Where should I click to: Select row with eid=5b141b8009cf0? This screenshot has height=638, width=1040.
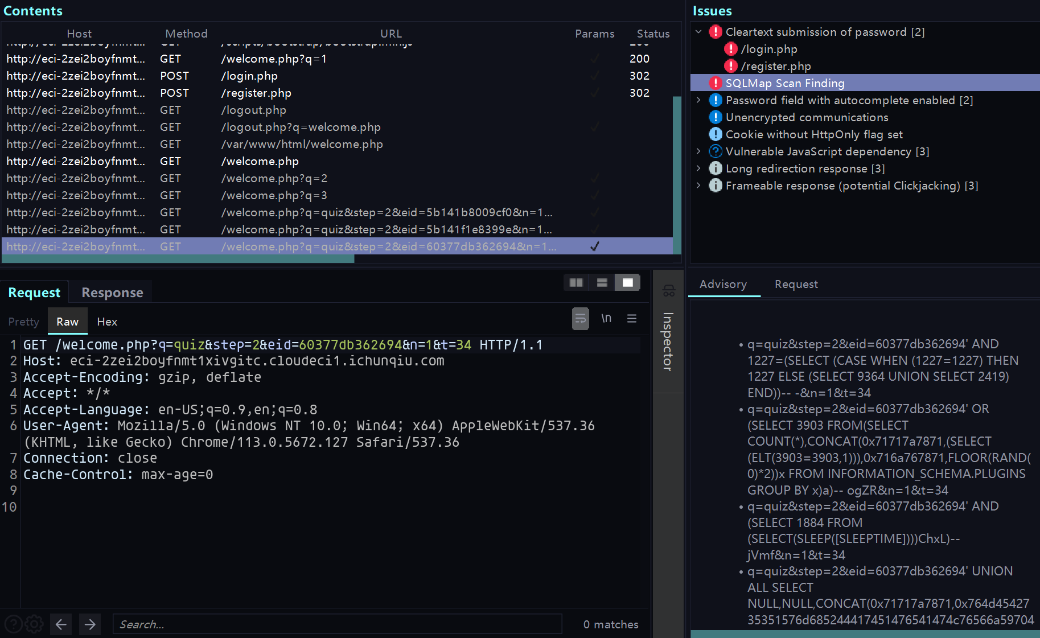click(337, 212)
